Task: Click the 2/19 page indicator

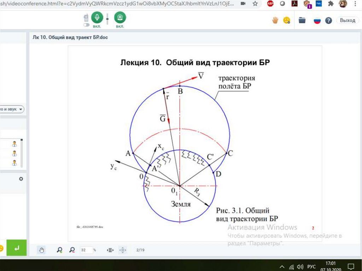Action: coord(140,250)
